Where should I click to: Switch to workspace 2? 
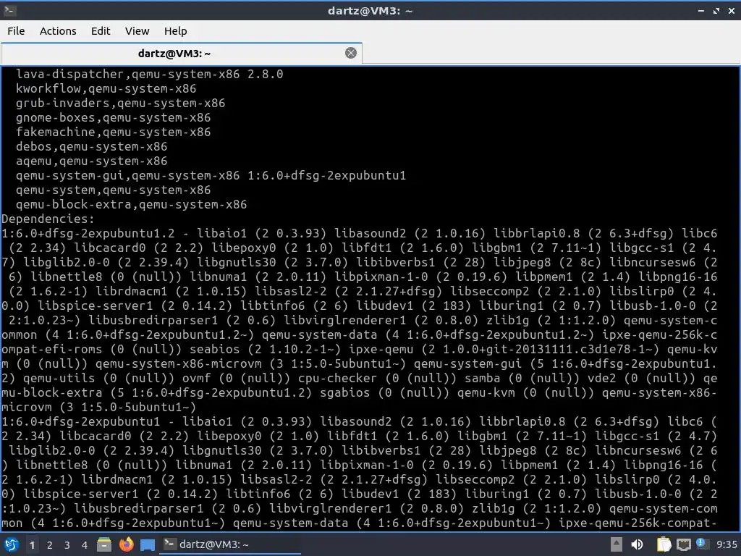pos(50,545)
